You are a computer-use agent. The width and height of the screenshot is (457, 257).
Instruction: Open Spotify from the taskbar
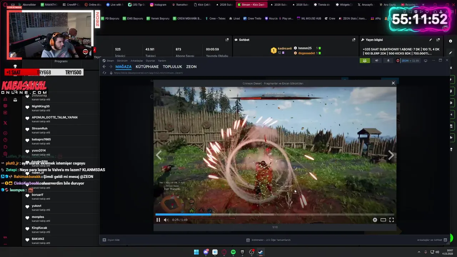[x=233, y=252]
